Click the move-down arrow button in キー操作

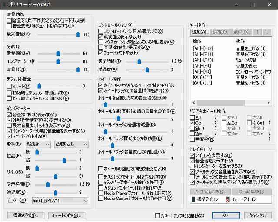pyautogui.click(x=267, y=32)
